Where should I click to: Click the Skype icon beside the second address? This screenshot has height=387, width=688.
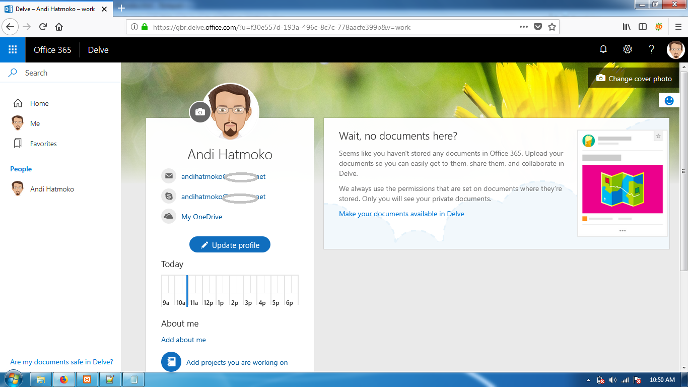pos(168,197)
